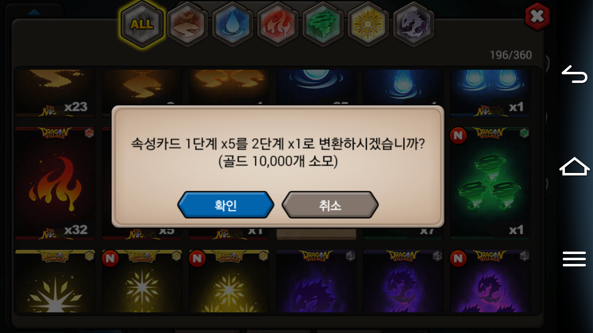Tap Android home navigation icon
593x333 pixels.
(574, 166)
